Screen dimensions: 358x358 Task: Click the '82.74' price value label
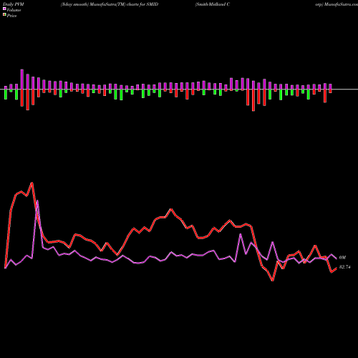click(x=344, y=267)
